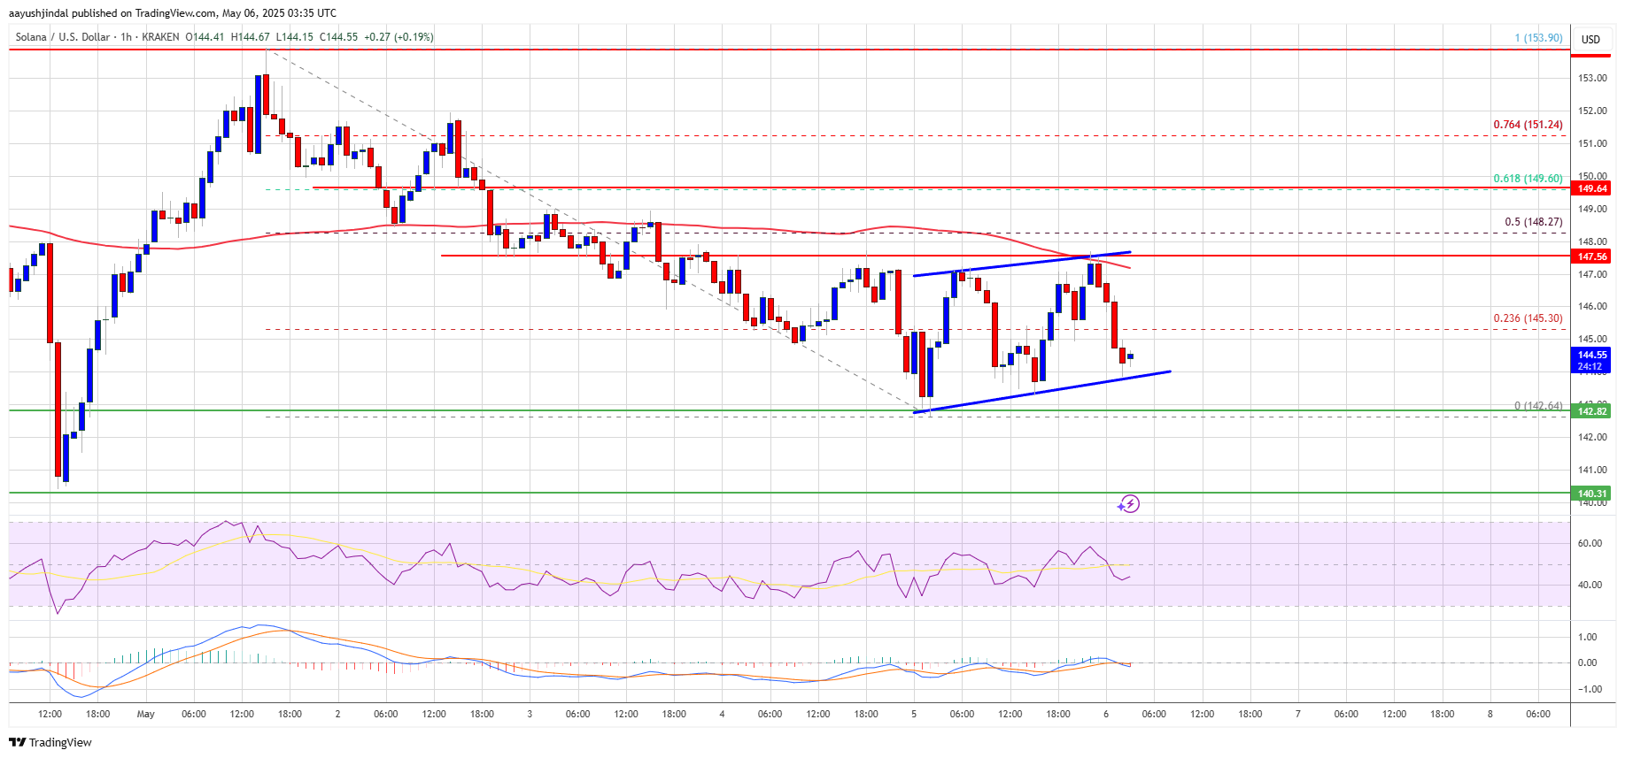Click the 141.00 price axis label

click(1591, 470)
